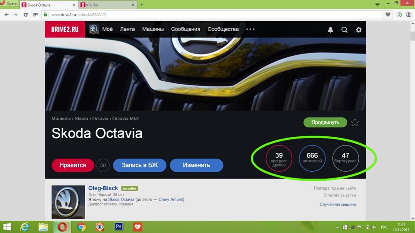The image size is (415, 233).
Task: Open Машины breadcrumb link
Action: [x=61, y=119]
